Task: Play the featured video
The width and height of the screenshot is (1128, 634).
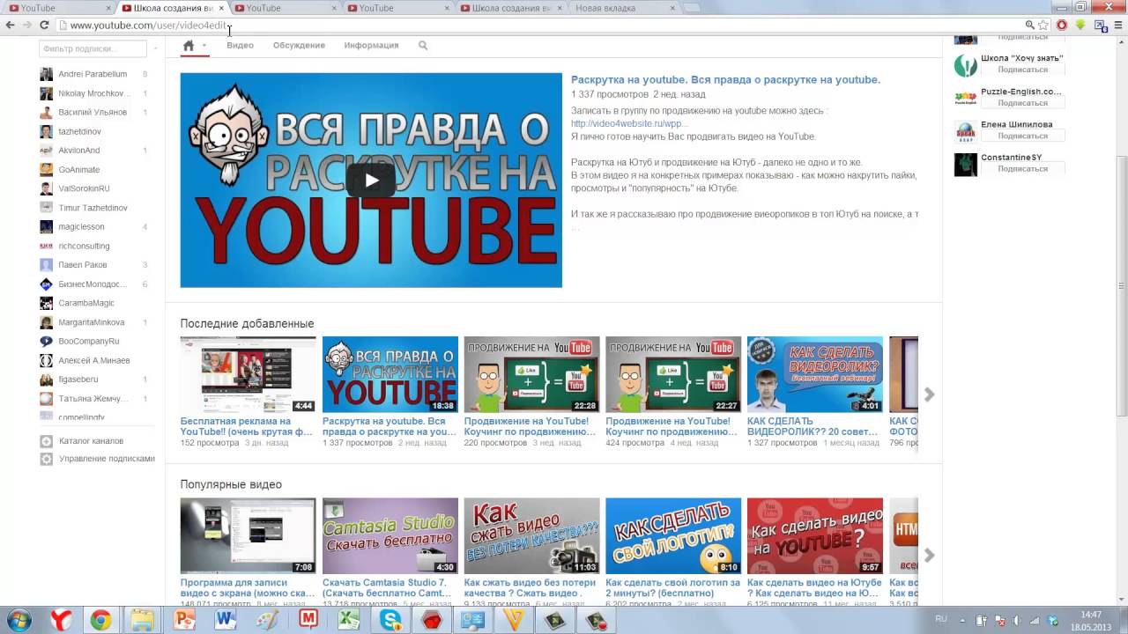Action: tap(371, 181)
